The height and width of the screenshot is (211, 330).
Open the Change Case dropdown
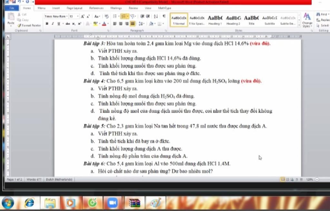point(97,16)
